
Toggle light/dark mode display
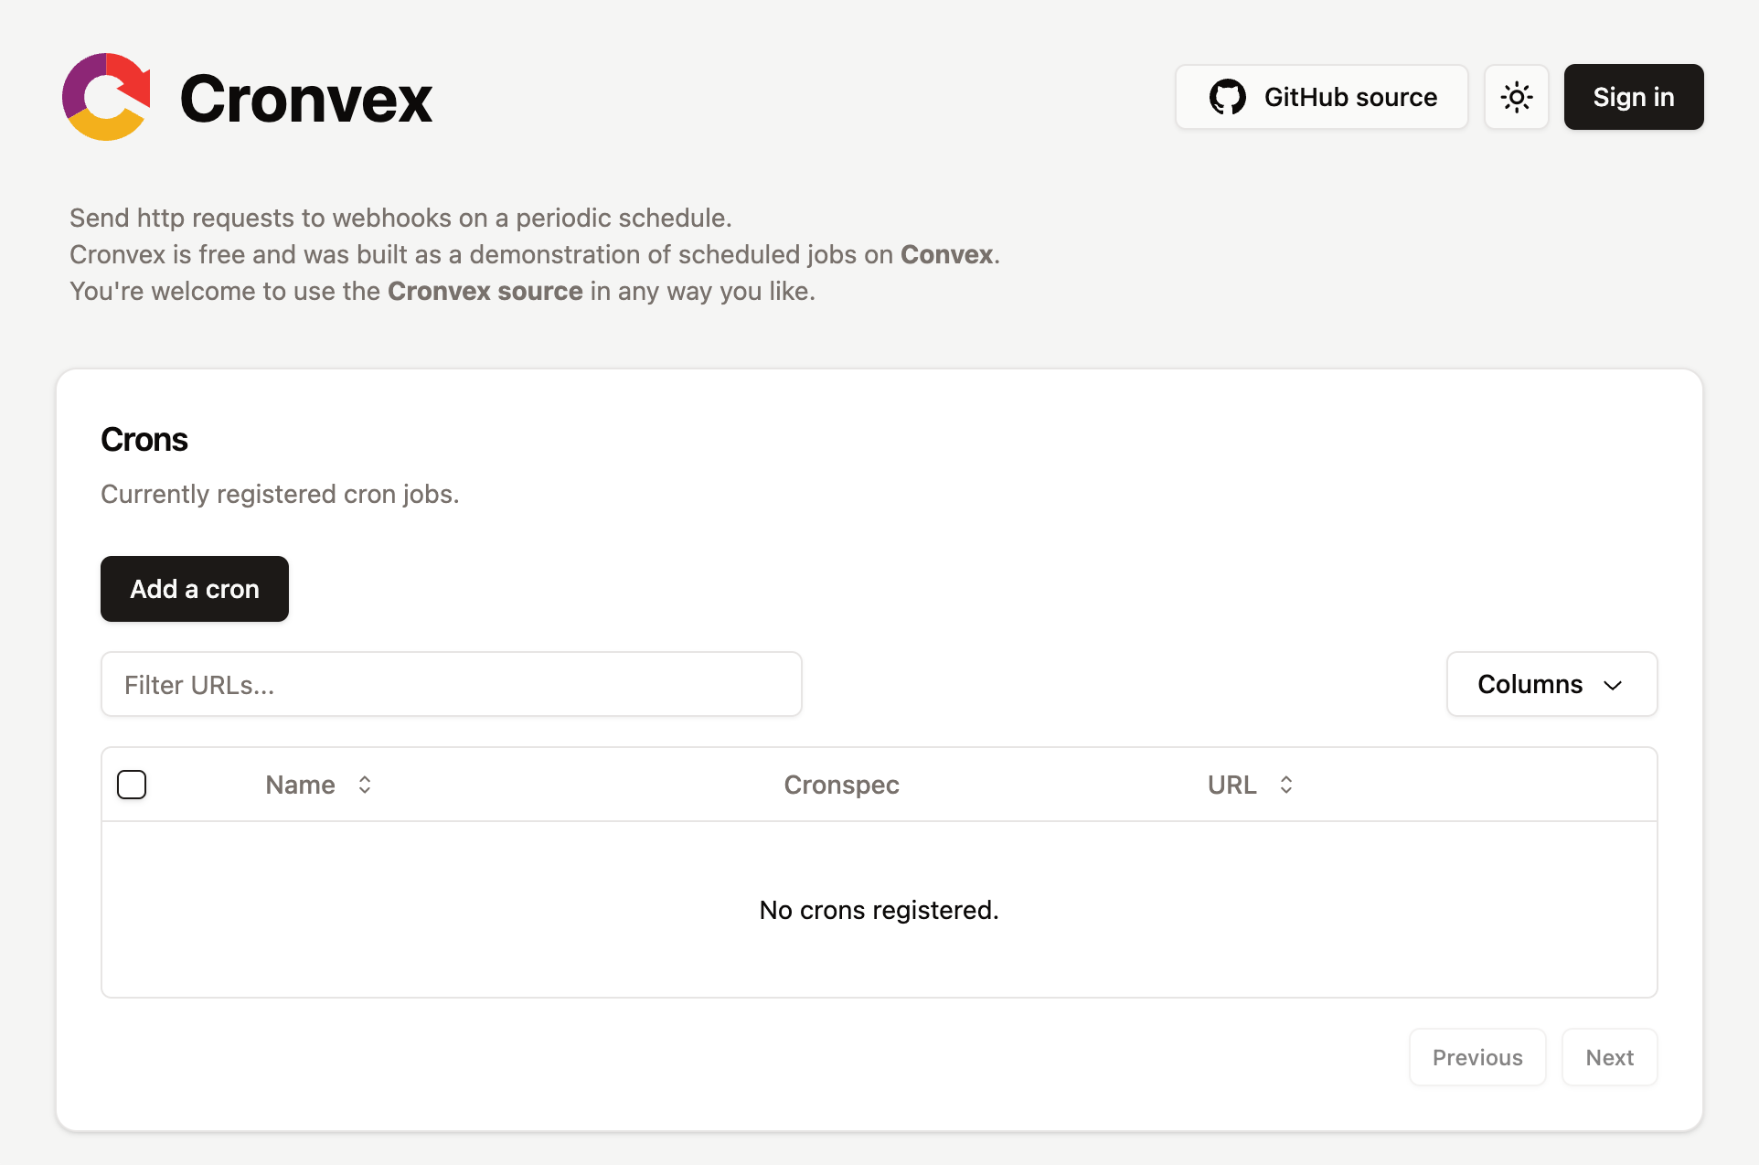1518,96
